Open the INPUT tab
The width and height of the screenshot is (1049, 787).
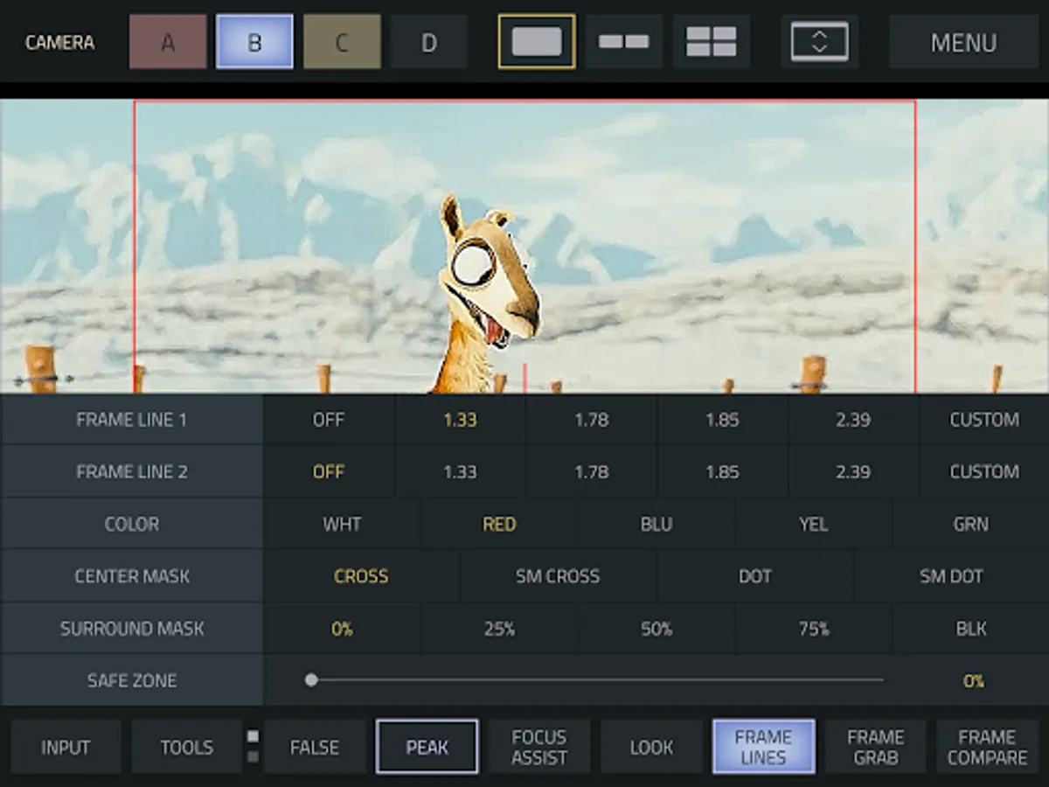(66, 747)
